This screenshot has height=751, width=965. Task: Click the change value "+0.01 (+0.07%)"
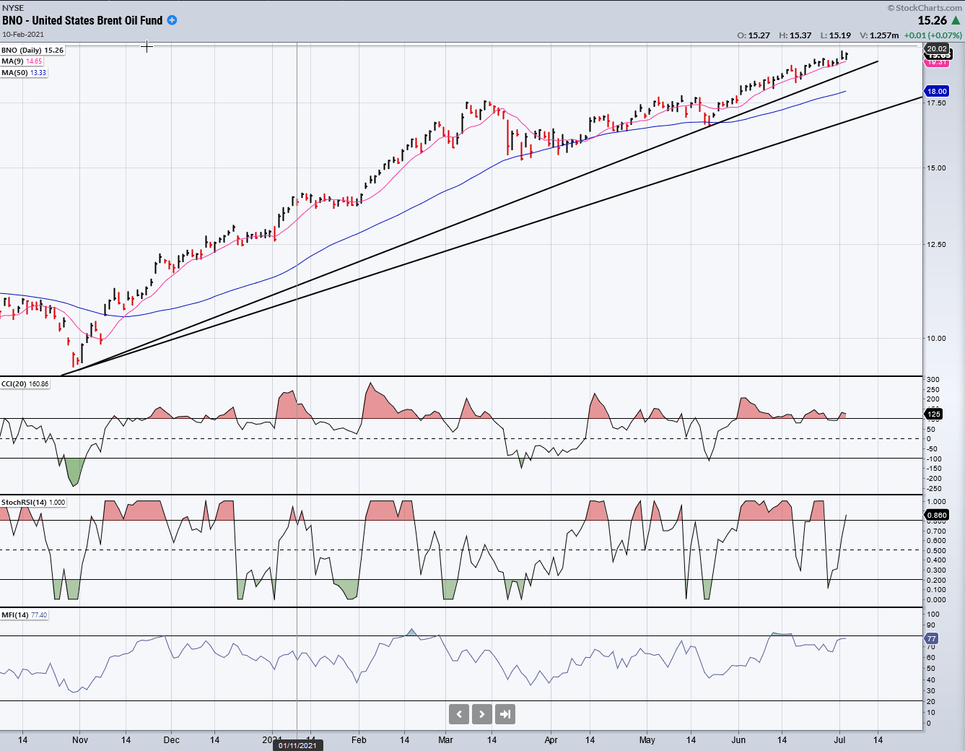point(933,35)
